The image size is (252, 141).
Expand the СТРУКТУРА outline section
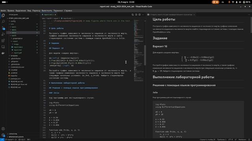13,134
